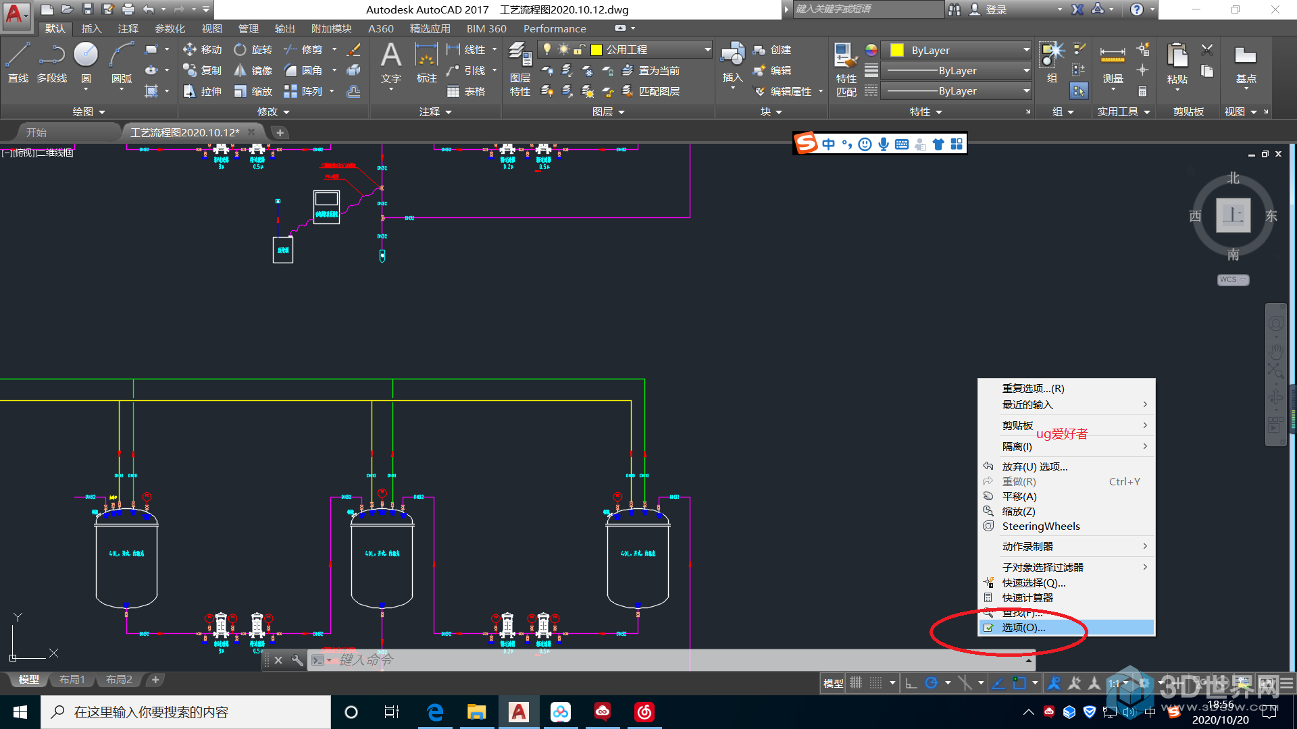Toggle 2D object snap in status bar
This screenshot has width=1297, height=729.
[x=1019, y=683]
